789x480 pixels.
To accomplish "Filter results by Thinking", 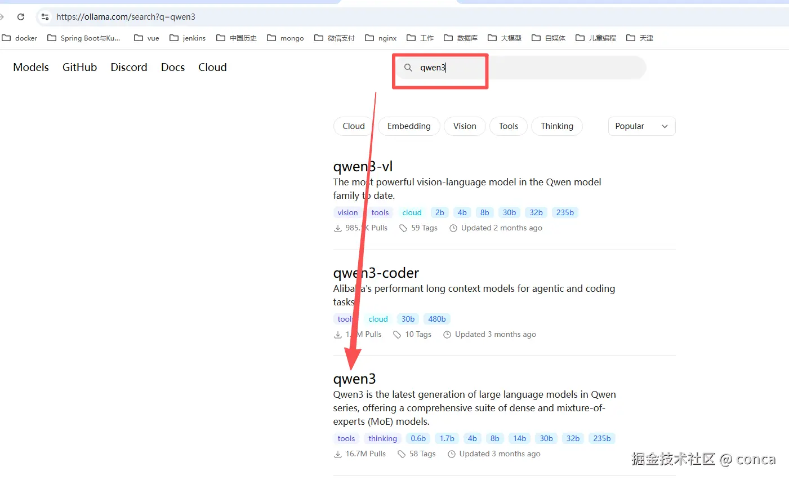I will click(x=557, y=126).
